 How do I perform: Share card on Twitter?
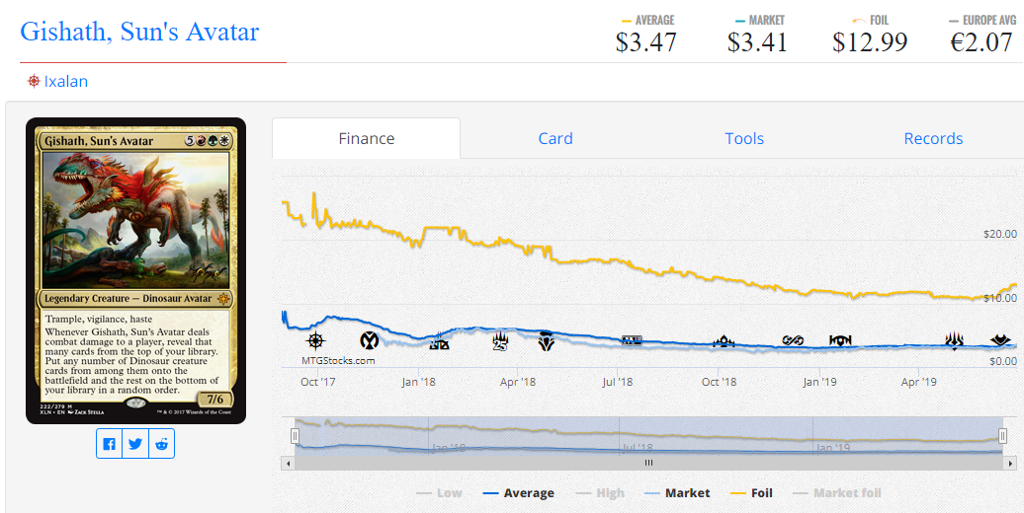click(x=135, y=444)
